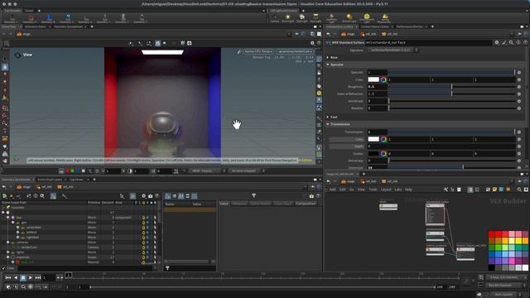Open the network editor search icon

(x=519, y=190)
